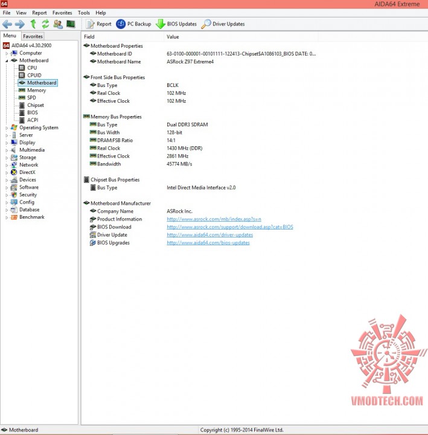The height and width of the screenshot is (435, 428).
Task: Open the File menu
Action: (7, 13)
